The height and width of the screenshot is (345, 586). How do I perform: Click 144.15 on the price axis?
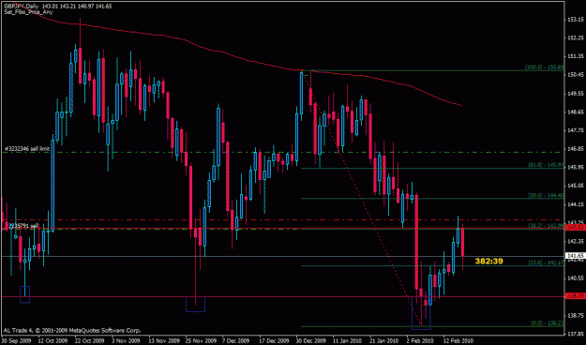click(x=576, y=204)
